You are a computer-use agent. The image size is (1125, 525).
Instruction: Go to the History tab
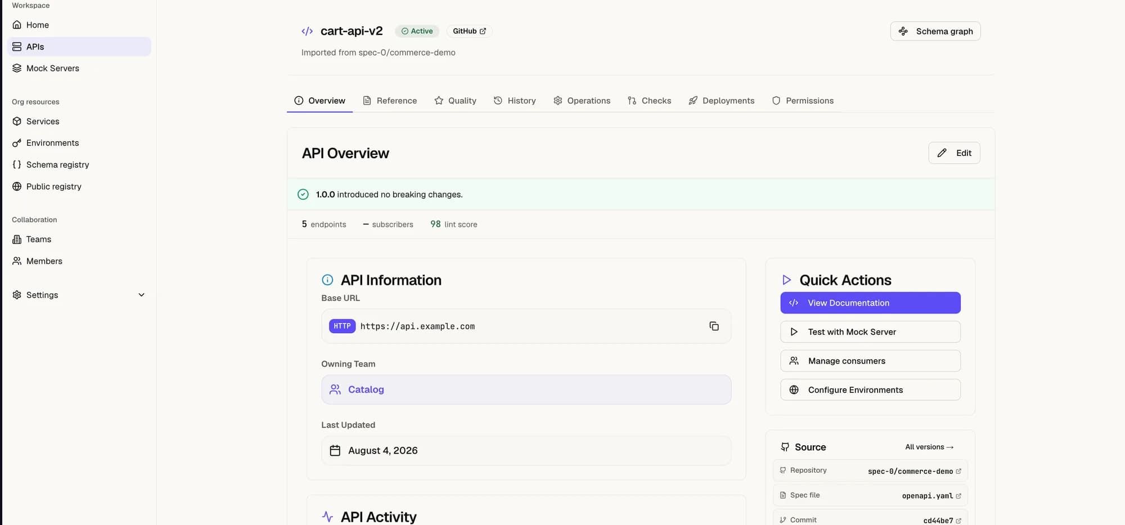[515, 101]
